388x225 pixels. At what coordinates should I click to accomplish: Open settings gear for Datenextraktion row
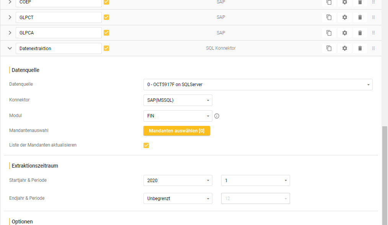[344, 48]
